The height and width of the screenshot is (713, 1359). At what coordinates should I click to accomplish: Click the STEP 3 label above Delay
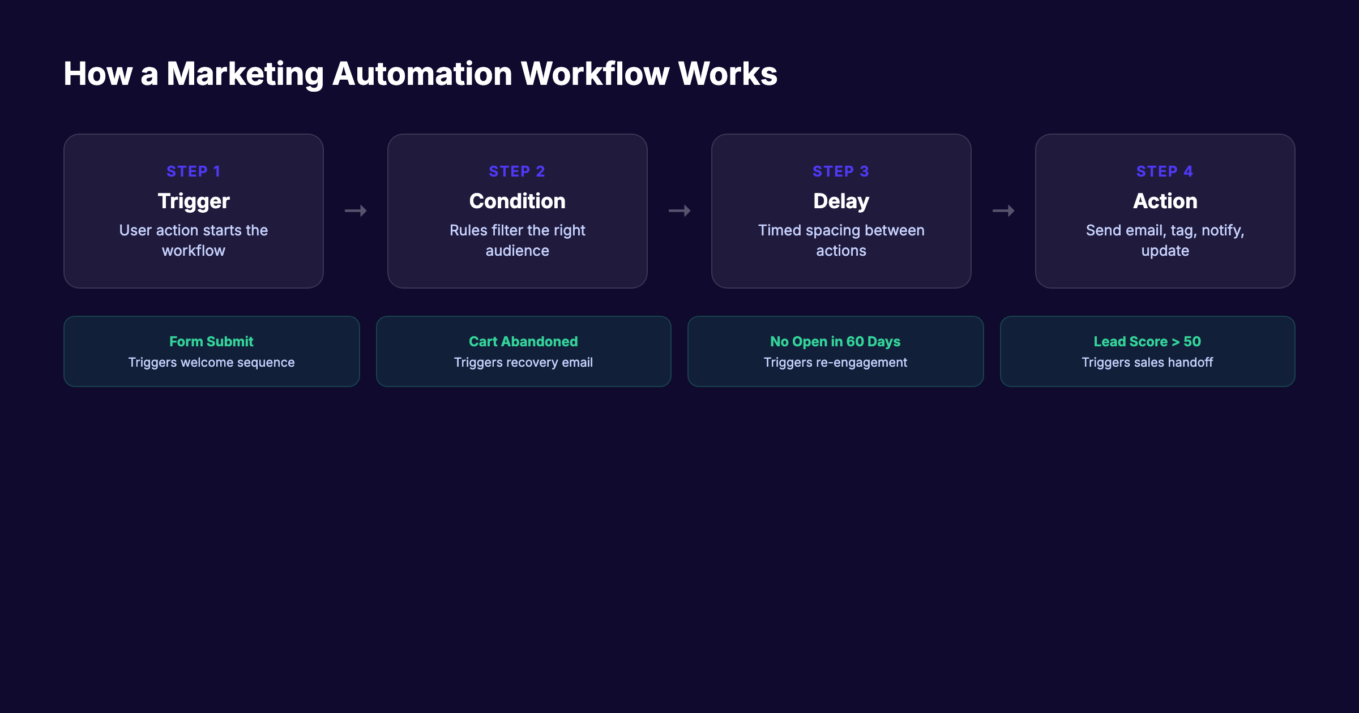pyautogui.click(x=841, y=171)
